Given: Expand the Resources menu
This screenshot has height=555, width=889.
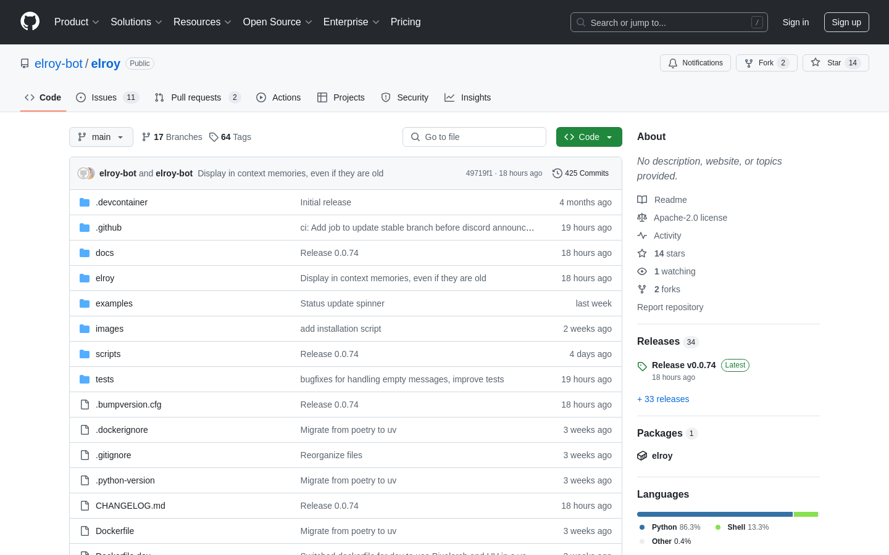Looking at the screenshot, I should [202, 22].
